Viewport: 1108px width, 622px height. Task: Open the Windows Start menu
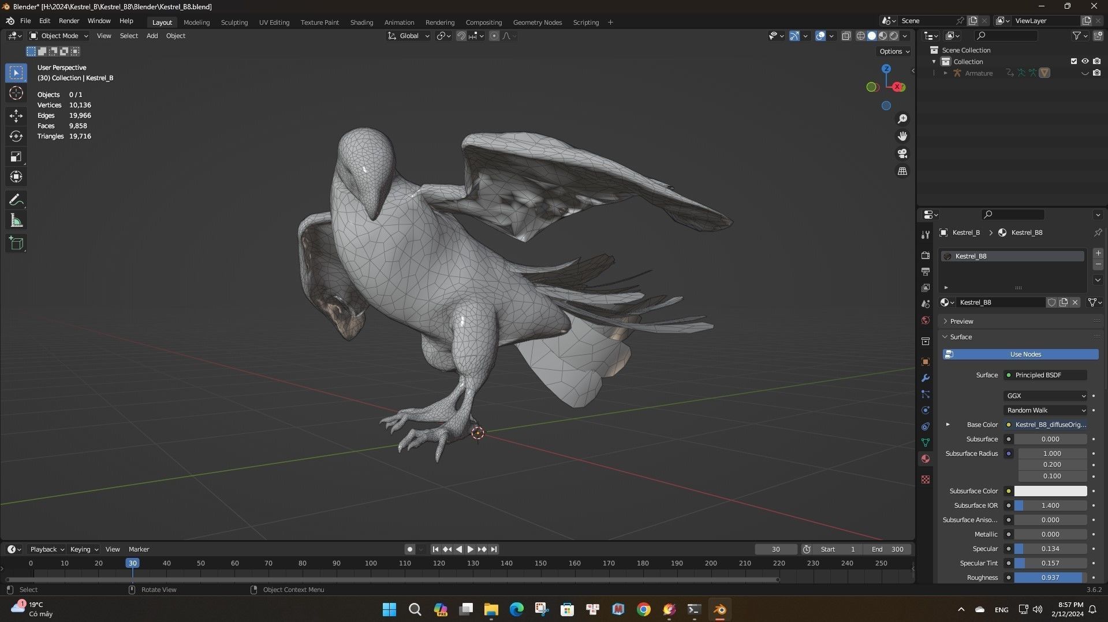pyautogui.click(x=389, y=609)
